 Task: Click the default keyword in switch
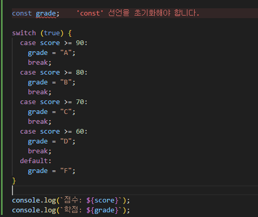pos(34,161)
